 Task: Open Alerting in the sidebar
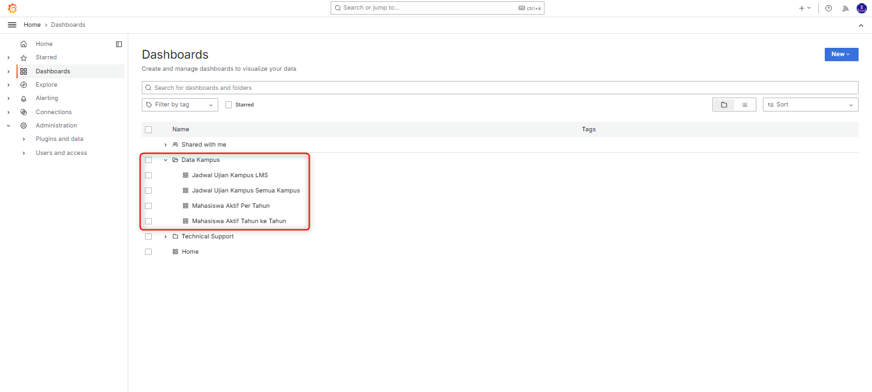point(47,98)
